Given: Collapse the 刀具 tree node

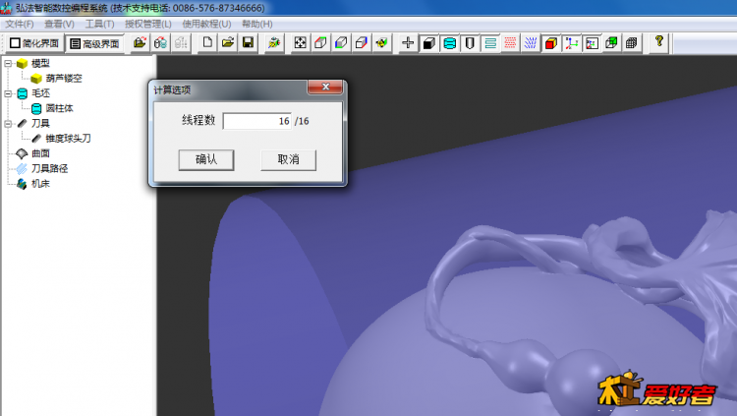Looking at the screenshot, I should [8, 123].
